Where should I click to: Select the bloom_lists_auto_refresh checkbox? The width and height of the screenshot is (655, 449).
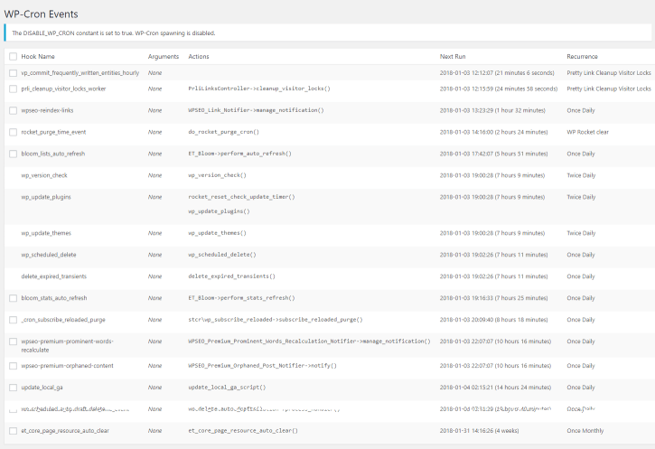(13, 154)
